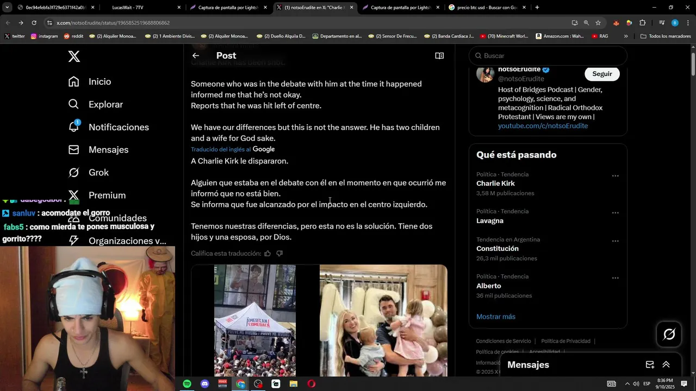Image resolution: width=696 pixels, height=391 pixels.
Task: Open File Explorer from the taskbar
Action: [x=294, y=384]
